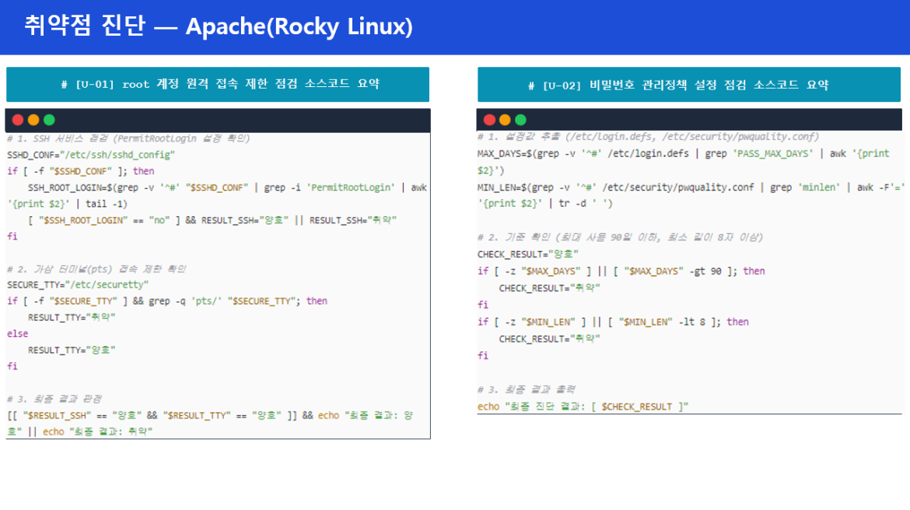This screenshot has height=510, width=910.
Task: Click the comment # 2. 가상 터미널(pts) 접속 제한 확인
Action: point(96,269)
